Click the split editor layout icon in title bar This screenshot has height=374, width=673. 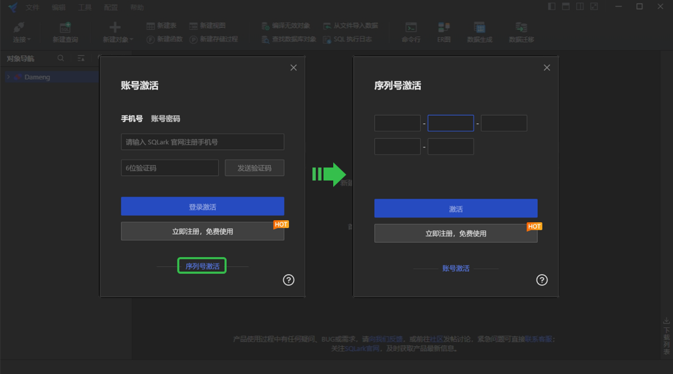580,6
